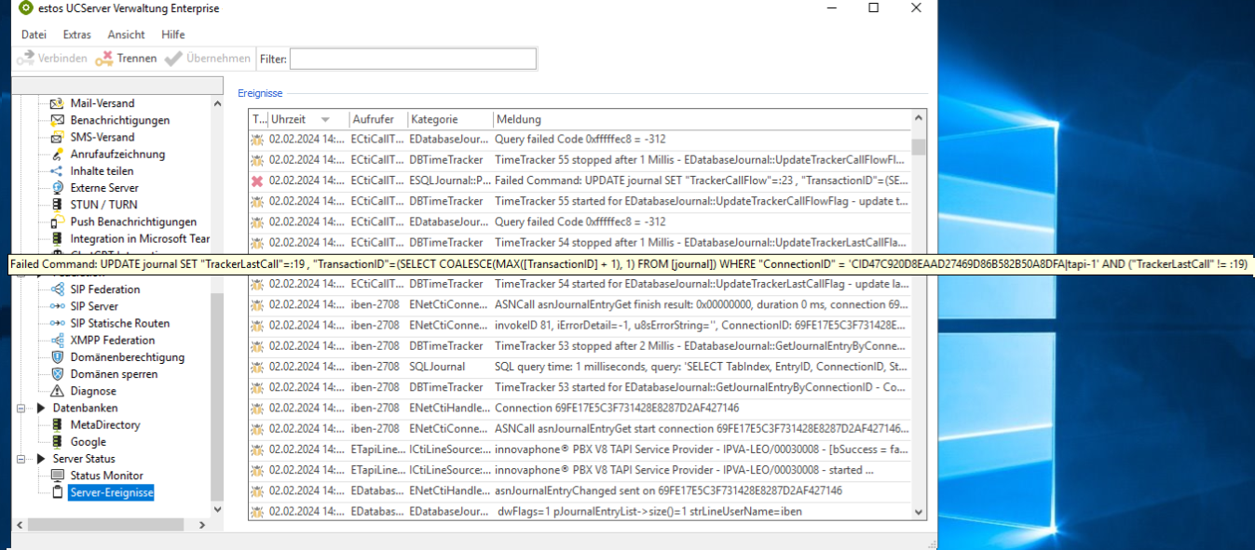The width and height of the screenshot is (1255, 550).
Task: Click the Externe Server globe icon
Action: (x=57, y=188)
